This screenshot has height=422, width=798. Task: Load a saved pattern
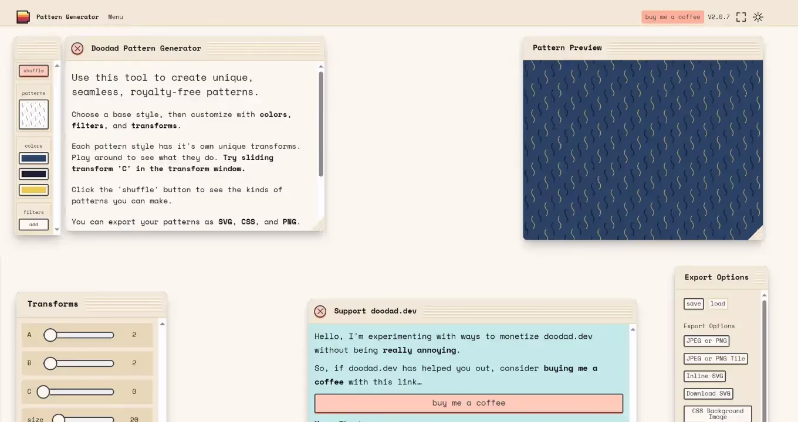(x=718, y=304)
